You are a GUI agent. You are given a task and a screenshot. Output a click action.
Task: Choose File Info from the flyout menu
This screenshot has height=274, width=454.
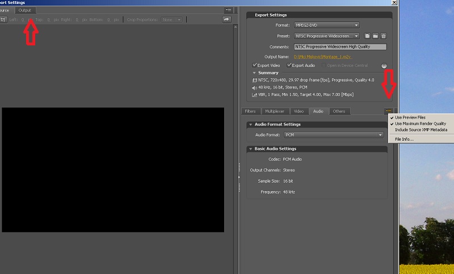tap(404, 139)
